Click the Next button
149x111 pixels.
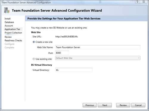click(x=105, y=105)
